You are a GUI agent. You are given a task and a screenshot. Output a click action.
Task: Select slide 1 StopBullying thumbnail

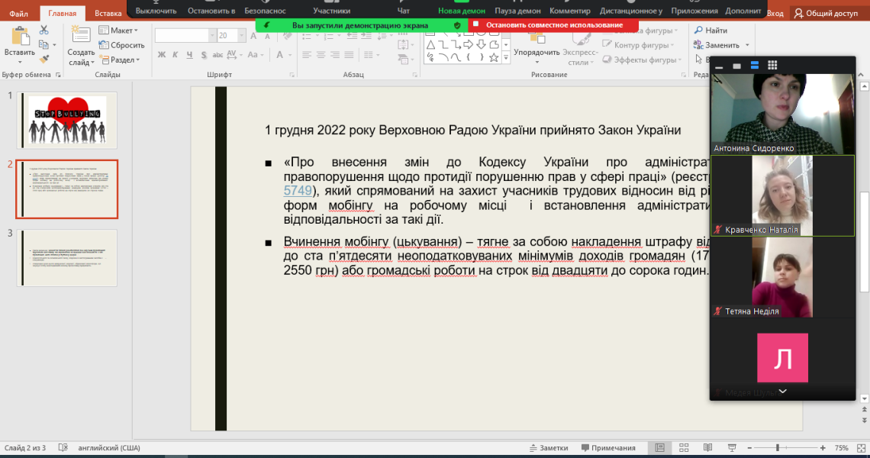coord(67,121)
